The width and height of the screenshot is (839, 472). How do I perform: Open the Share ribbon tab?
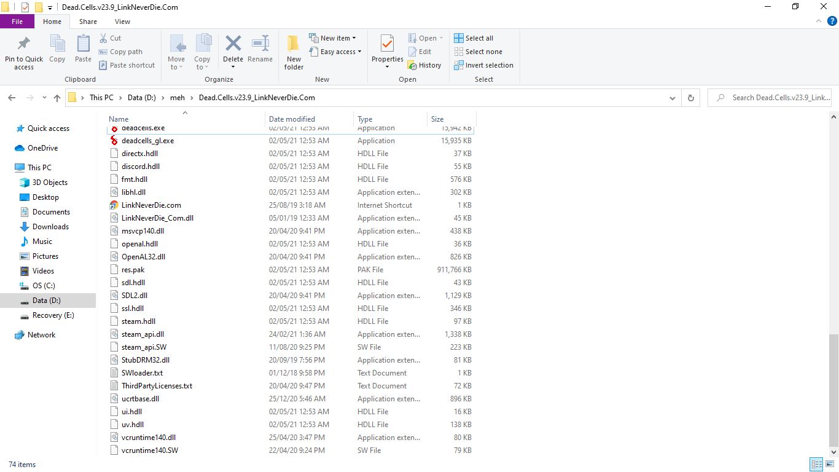point(88,22)
